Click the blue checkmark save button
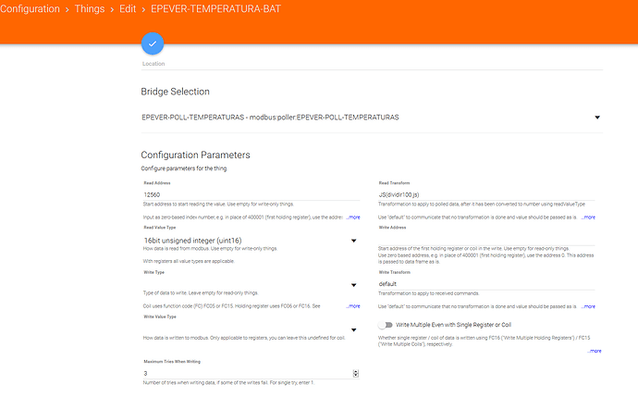 coord(153,43)
